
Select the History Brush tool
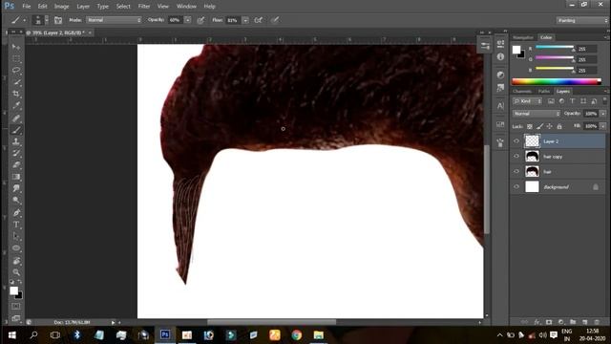coord(16,154)
